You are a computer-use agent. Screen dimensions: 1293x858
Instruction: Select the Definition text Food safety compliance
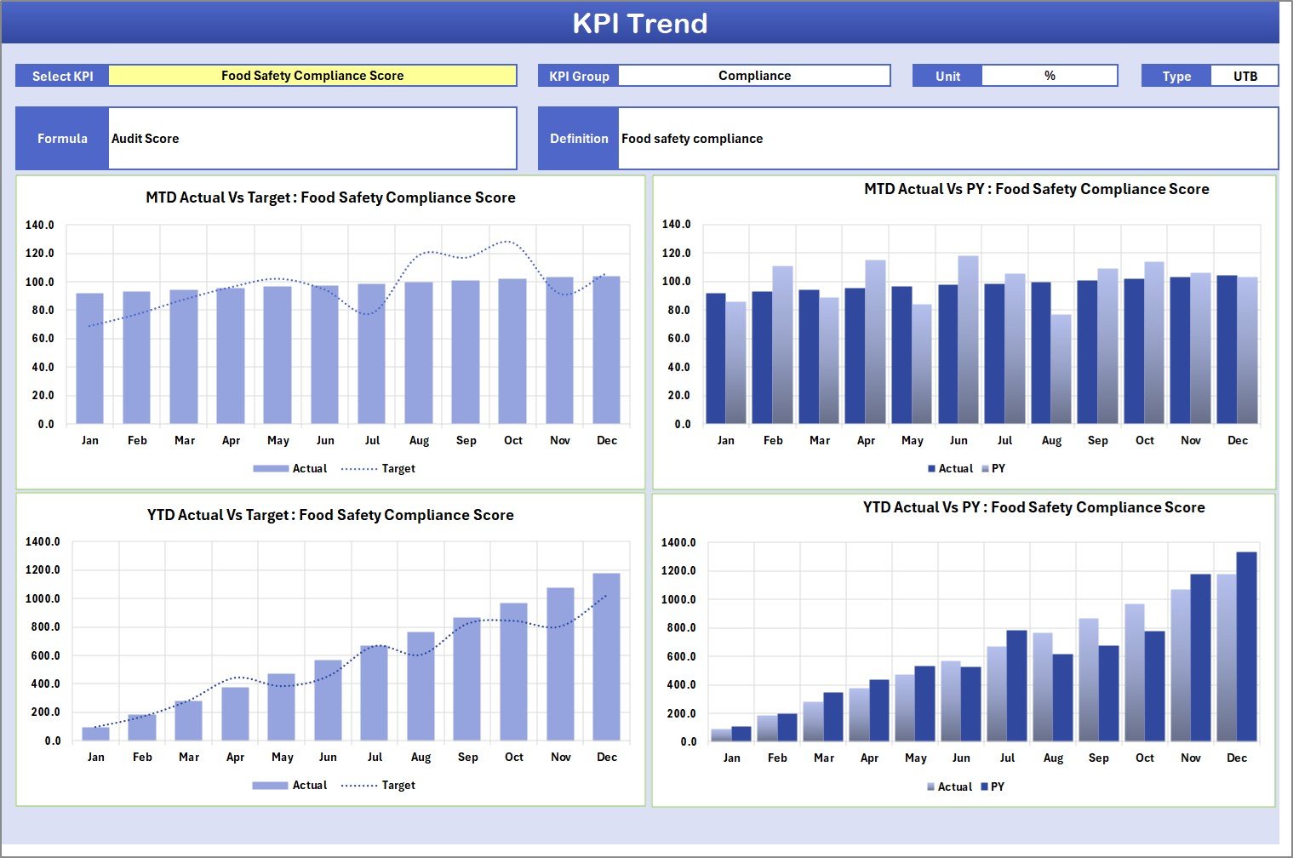point(691,138)
